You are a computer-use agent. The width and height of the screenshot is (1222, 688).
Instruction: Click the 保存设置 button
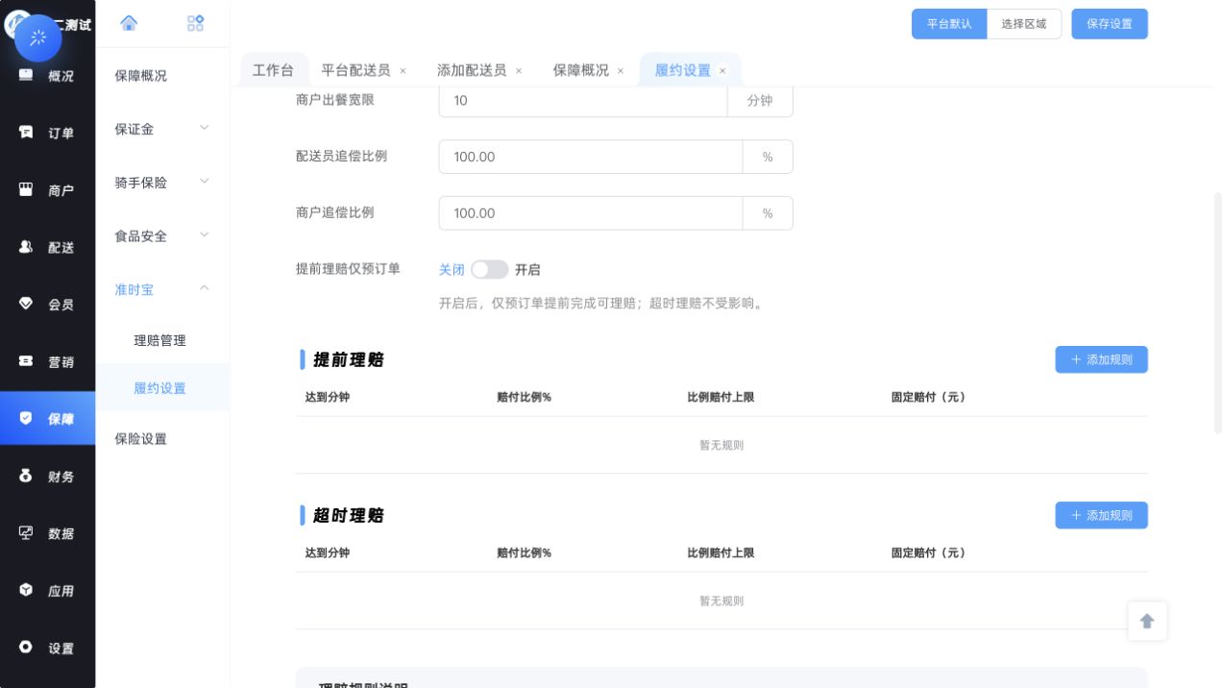click(1110, 24)
